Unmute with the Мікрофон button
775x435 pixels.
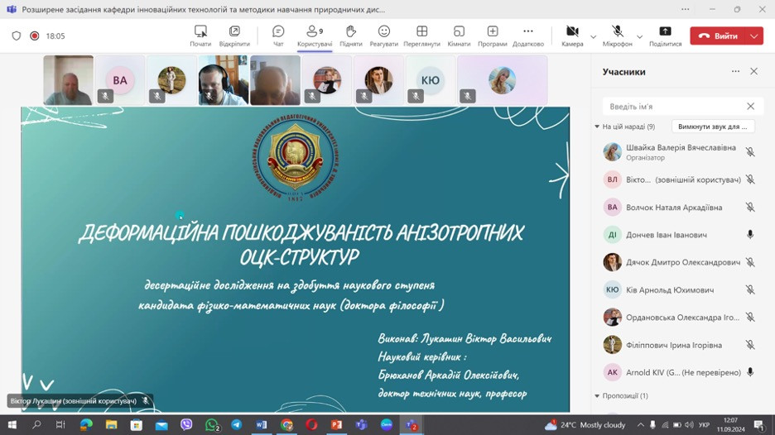pyautogui.click(x=617, y=35)
